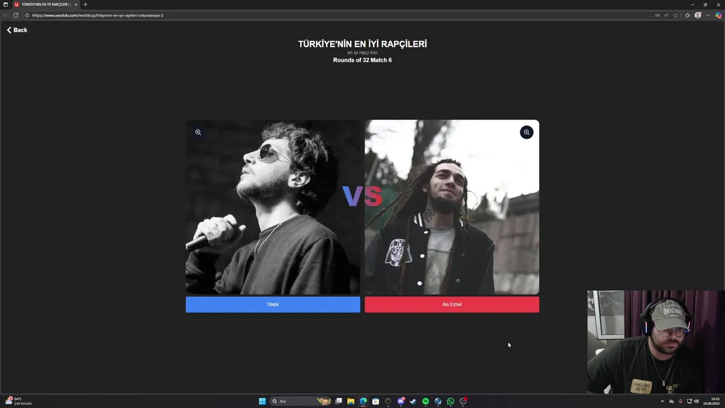Zoom into the Stabil photo with the magnifier icon

point(198,132)
